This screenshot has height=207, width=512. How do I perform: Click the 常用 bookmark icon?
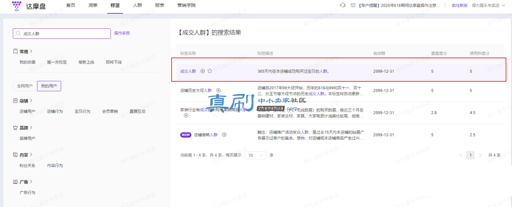pyautogui.click(x=15, y=52)
